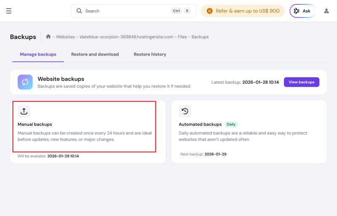Focus the Search input field
Screen dimensions: 337x216
[x=126, y=11]
